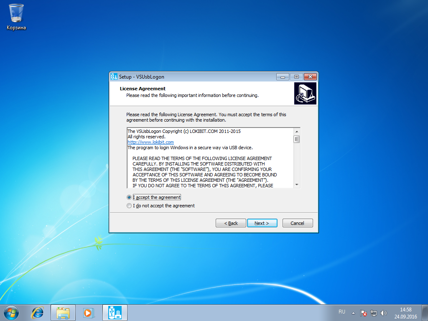
Task: Click the Next button
Action: (x=262, y=223)
